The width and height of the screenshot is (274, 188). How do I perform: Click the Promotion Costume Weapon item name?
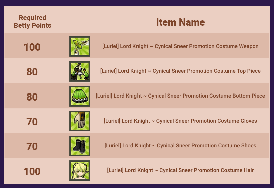180,46
